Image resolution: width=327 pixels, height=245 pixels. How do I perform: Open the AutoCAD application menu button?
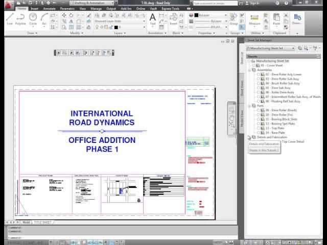[x=8, y=5]
